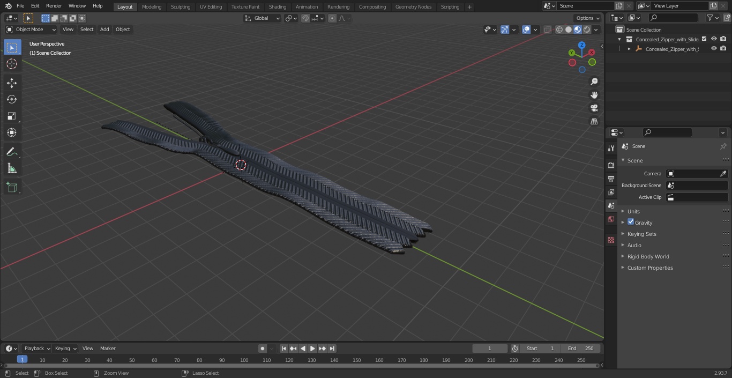Hide Concealed_Zipper_with_Slide collection in viewport
732x378 pixels.
tap(714, 39)
